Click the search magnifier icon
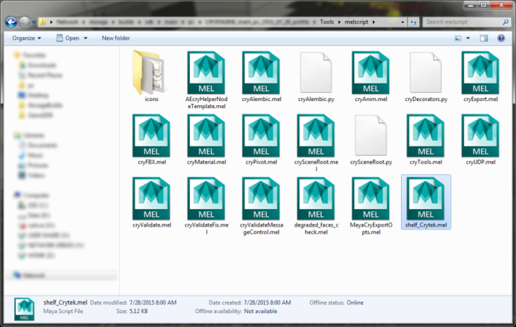Image resolution: width=516 pixels, height=327 pixels. click(506, 22)
